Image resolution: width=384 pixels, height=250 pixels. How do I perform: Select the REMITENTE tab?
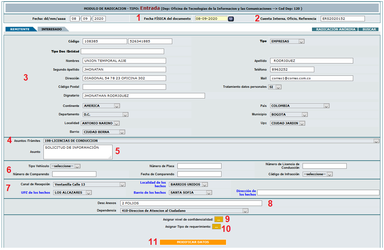(x=20, y=29)
